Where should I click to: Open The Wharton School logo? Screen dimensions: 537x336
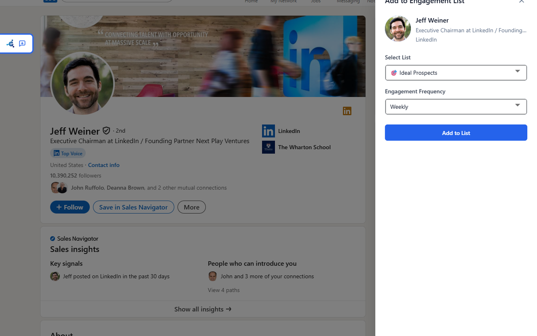pos(268,147)
